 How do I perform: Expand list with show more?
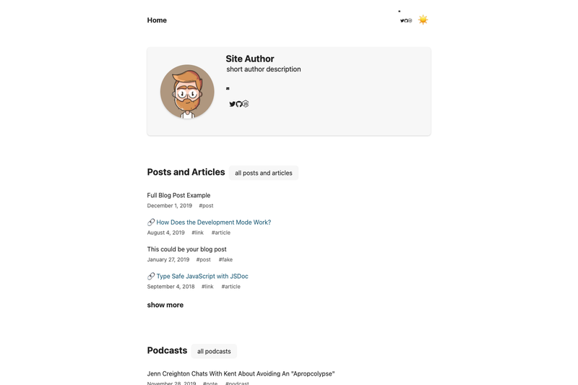tap(165, 305)
